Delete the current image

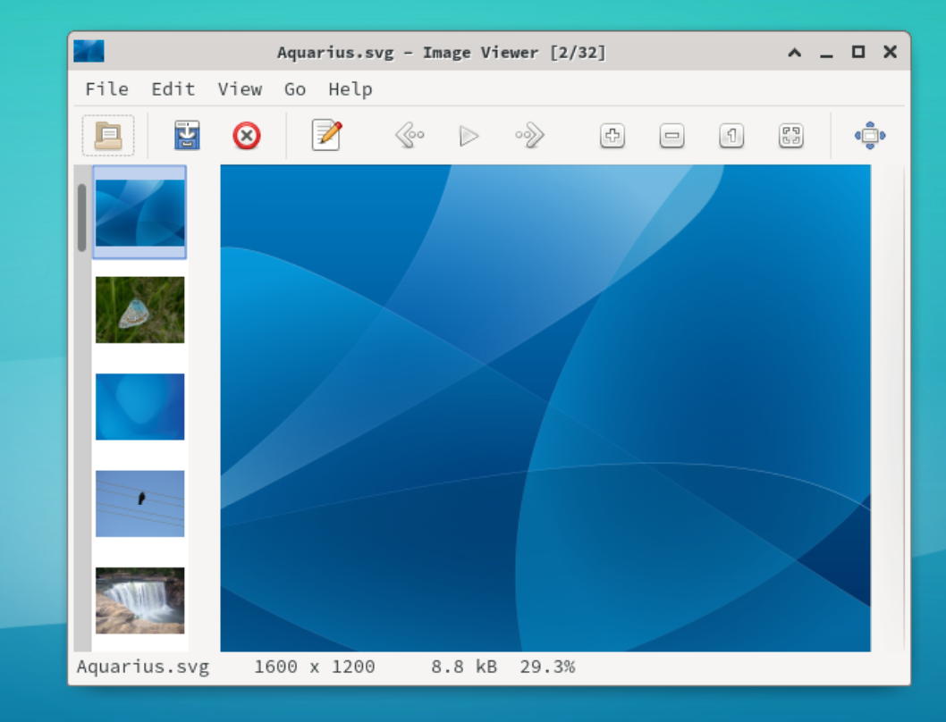247,135
